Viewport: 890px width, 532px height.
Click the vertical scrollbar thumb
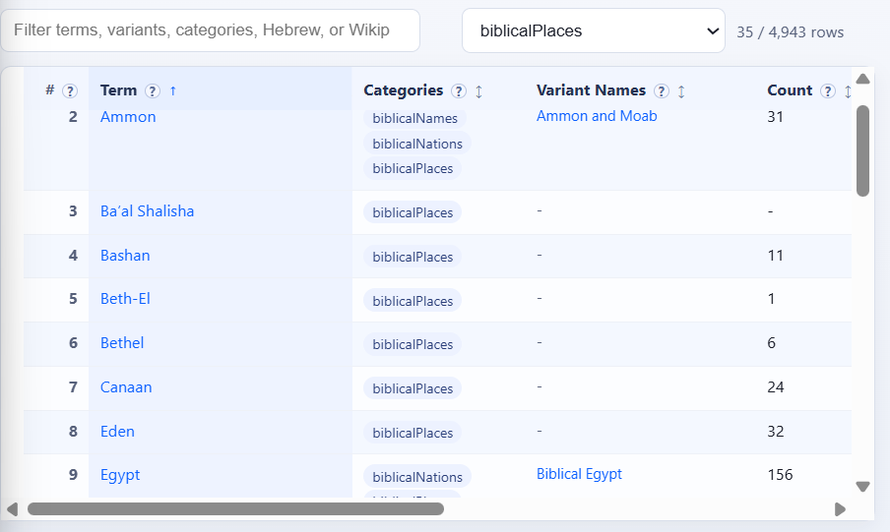point(862,150)
